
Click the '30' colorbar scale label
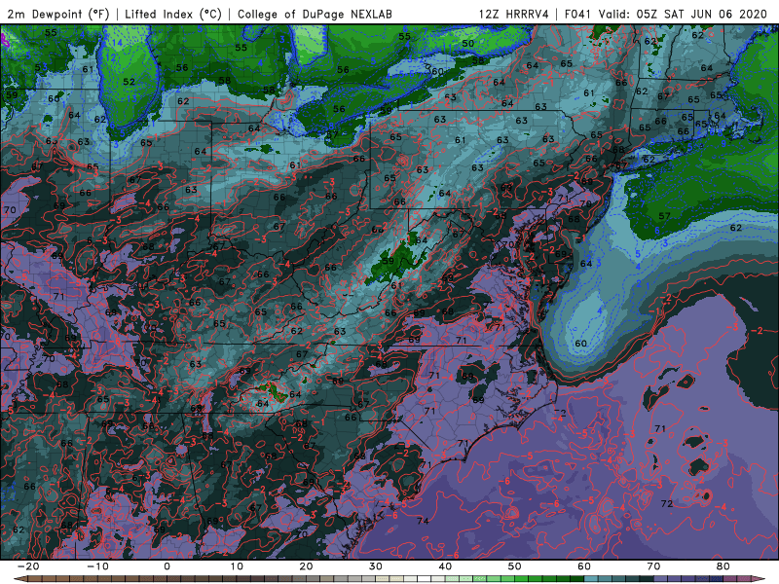[376, 566]
